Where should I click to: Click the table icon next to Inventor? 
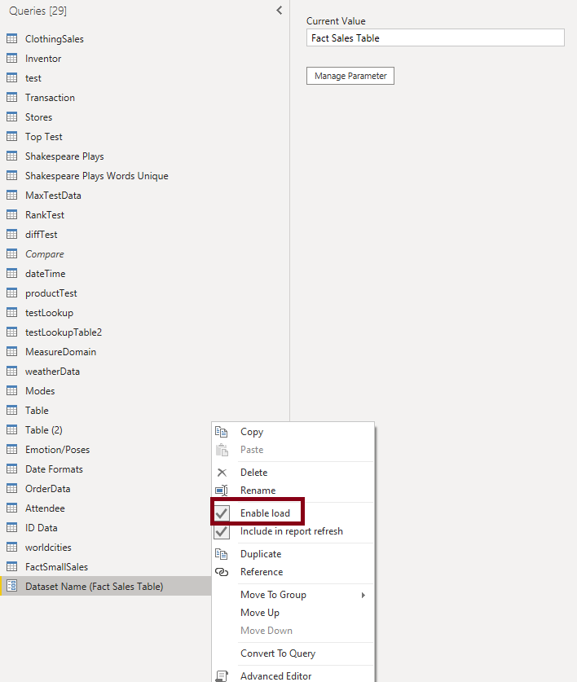[x=11, y=59]
